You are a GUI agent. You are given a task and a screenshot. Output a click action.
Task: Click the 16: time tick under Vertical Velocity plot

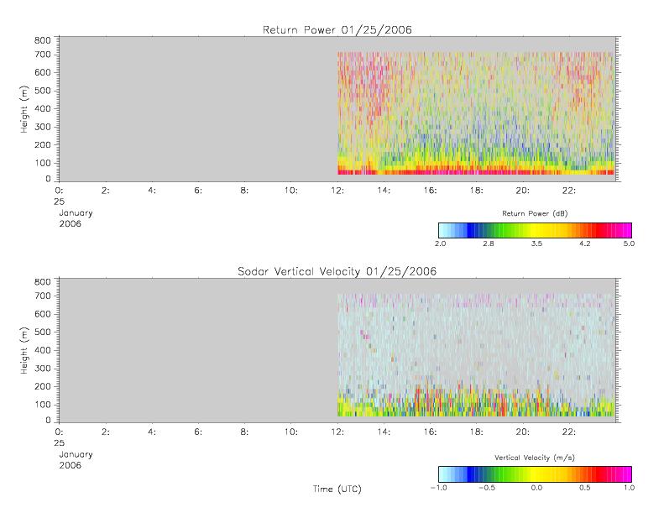(x=430, y=432)
